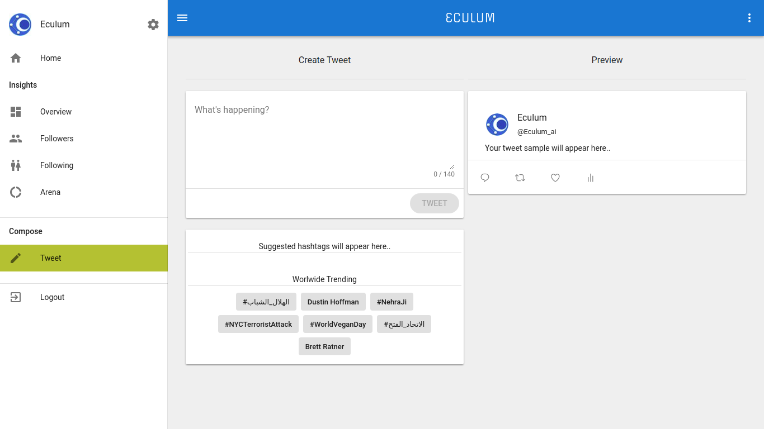The image size is (764, 429).
Task: Click the Arena donut icon
Action: point(16,192)
